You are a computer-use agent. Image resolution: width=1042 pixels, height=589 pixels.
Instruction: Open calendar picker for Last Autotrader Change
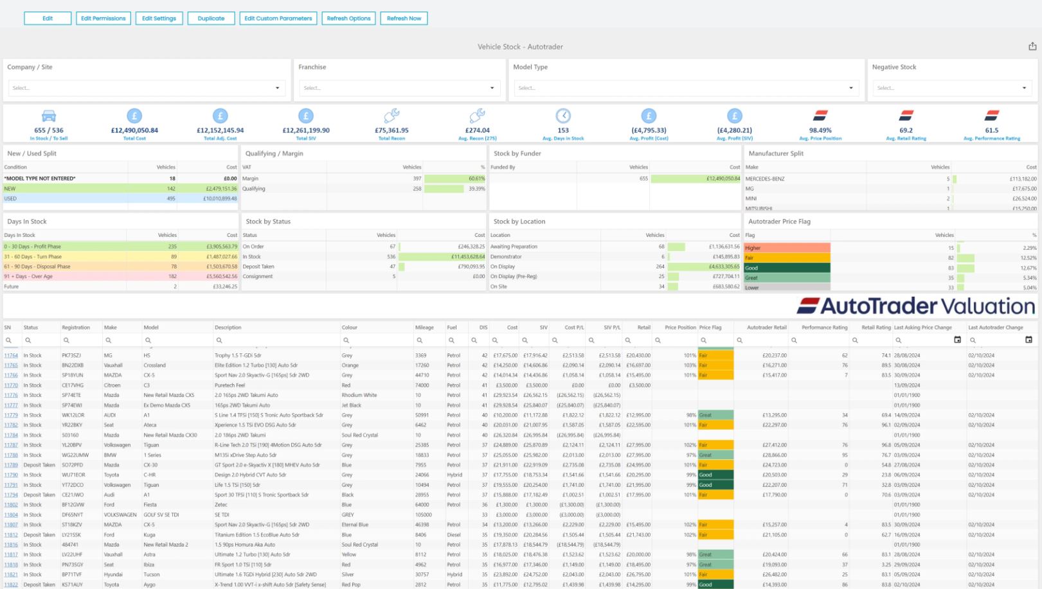tap(1029, 340)
